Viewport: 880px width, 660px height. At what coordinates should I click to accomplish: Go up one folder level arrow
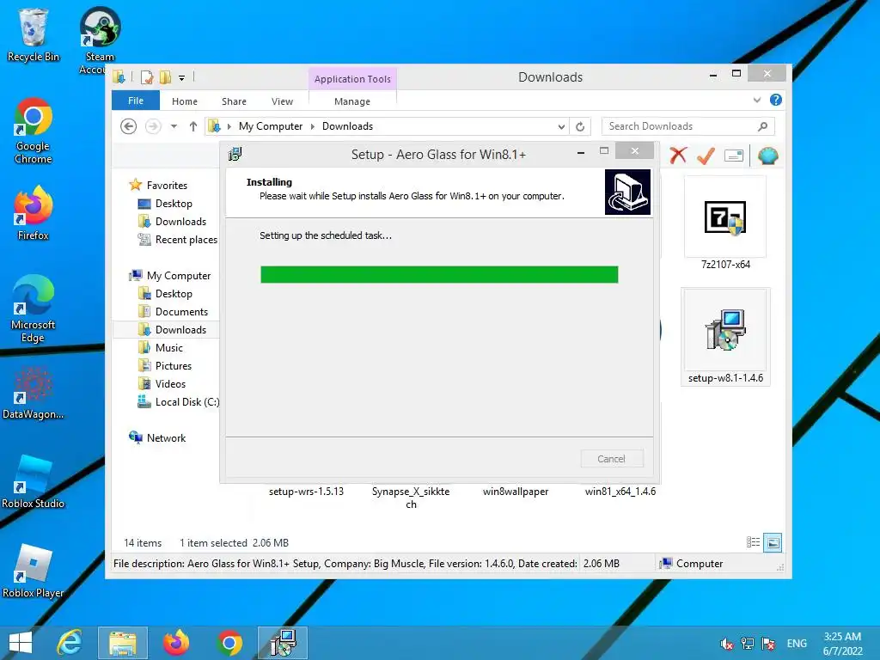point(193,126)
